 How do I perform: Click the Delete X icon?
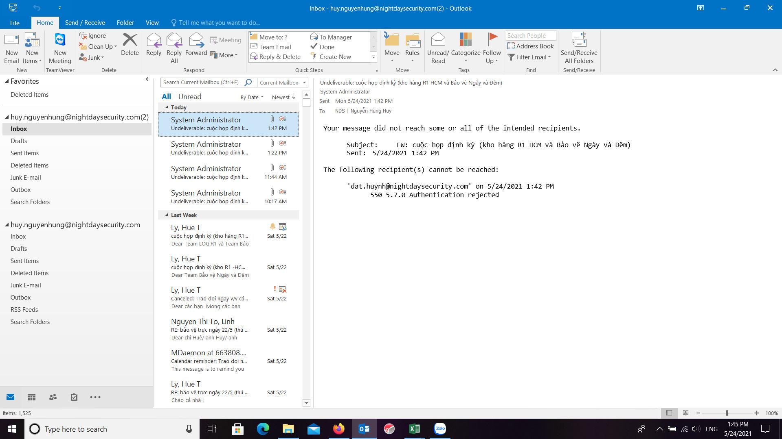point(130,44)
